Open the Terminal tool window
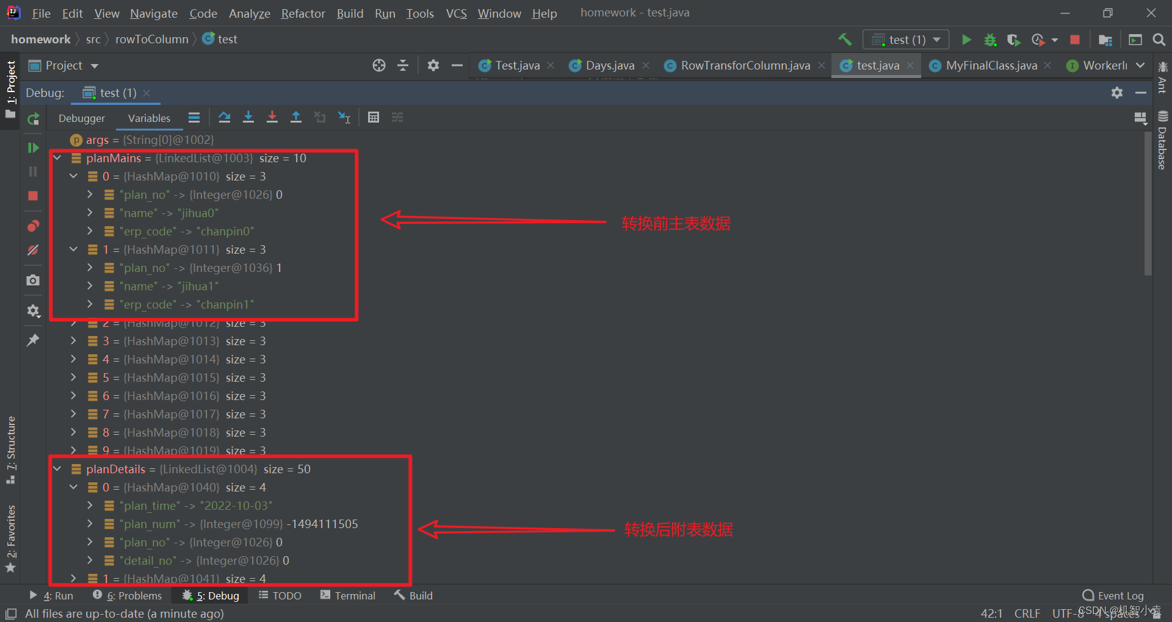This screenshot has height=622, width=1172. tap(347, 596)
